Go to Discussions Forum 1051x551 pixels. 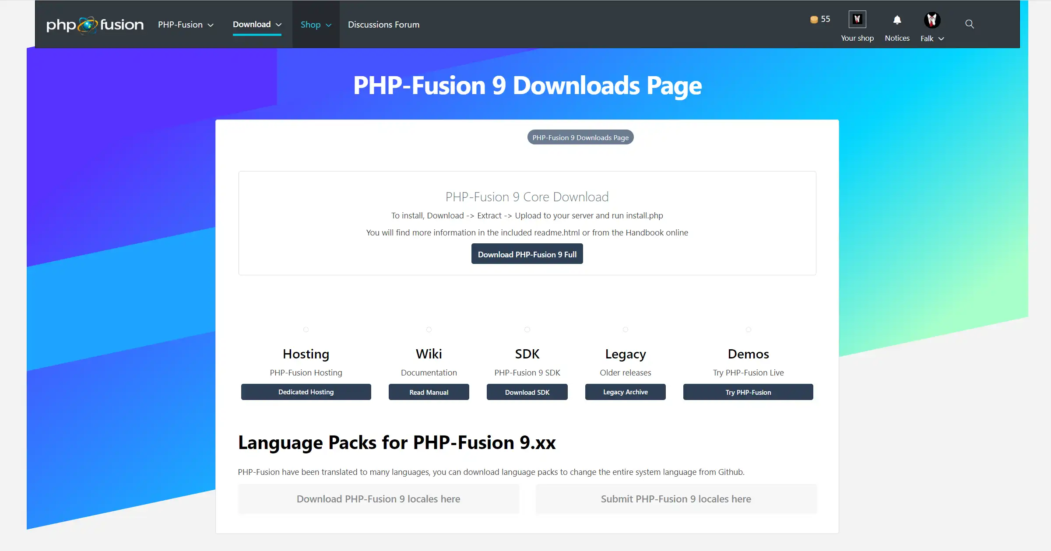(383, 25)
